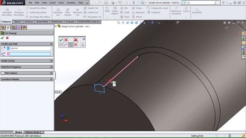Switch to the Evaluate tab
Image resolution: width=246 pixels, height=138 pixels.
70,21
